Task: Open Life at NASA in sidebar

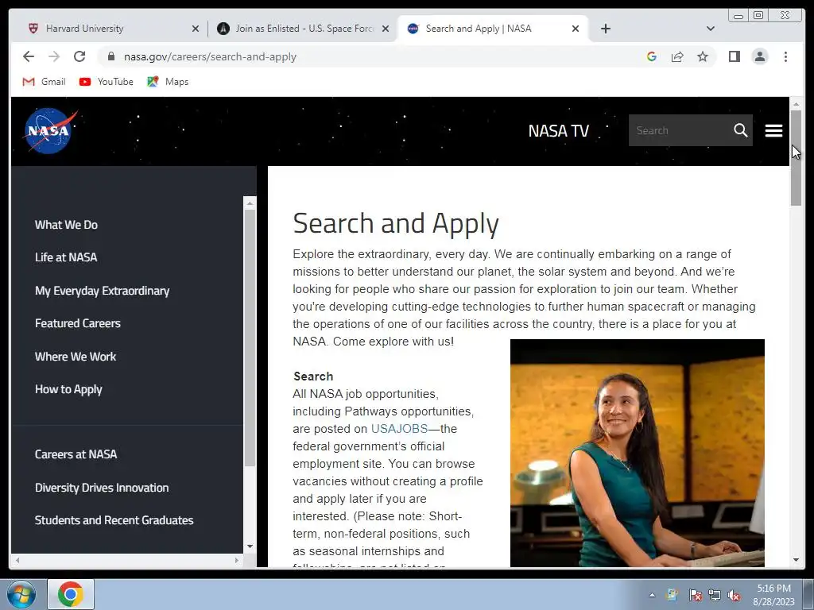Action: (66, 257)
